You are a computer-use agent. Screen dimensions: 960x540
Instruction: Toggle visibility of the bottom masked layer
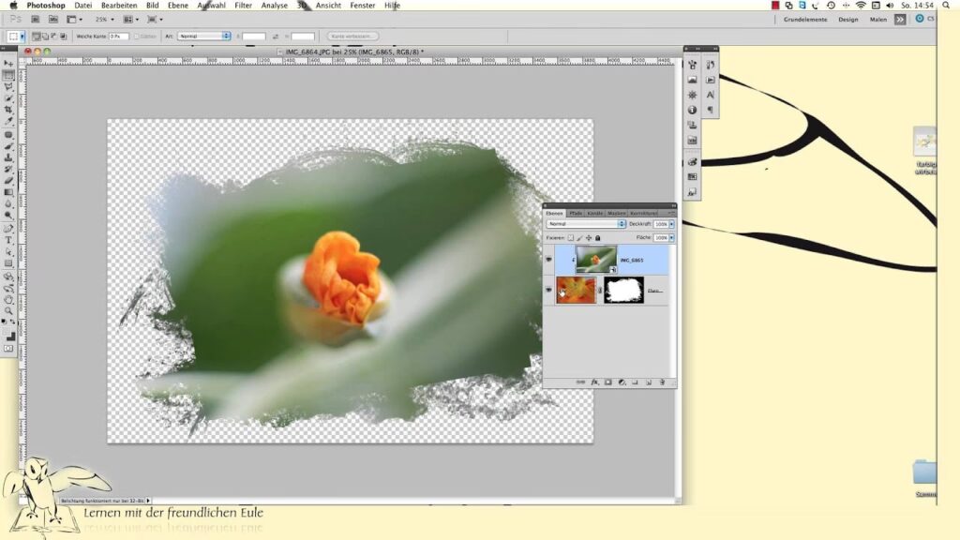click(x=549, y=290)
